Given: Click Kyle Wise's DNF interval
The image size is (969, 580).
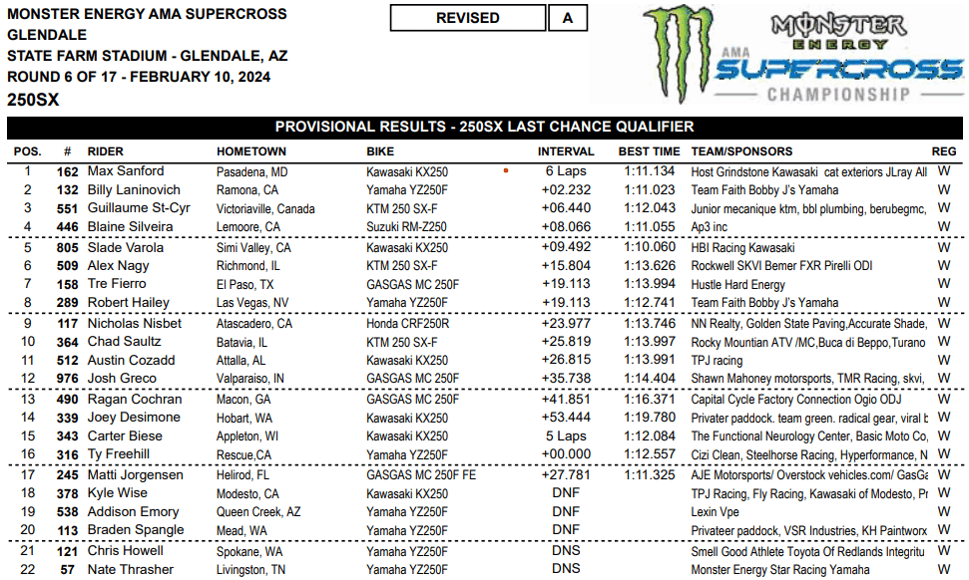Looking at the screenshot, I should 566,493.
